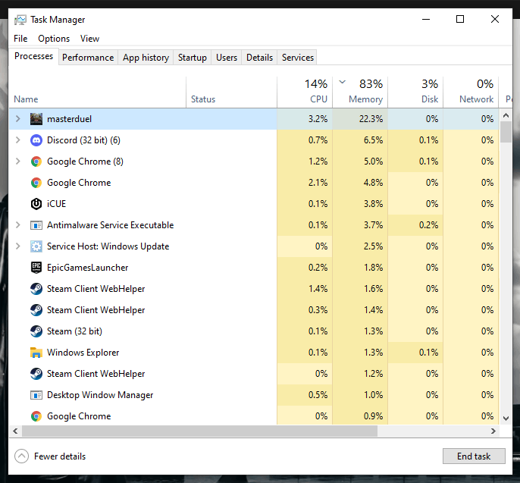Click Antimalware's 0.2% disk value

(x=428, y=225)
